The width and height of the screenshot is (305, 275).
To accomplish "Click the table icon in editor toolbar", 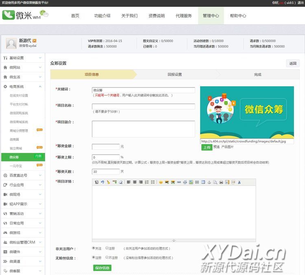I will [x=203, y=182].
